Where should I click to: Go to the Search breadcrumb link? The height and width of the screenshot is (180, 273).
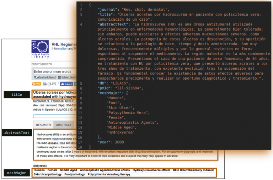(44, 64)
